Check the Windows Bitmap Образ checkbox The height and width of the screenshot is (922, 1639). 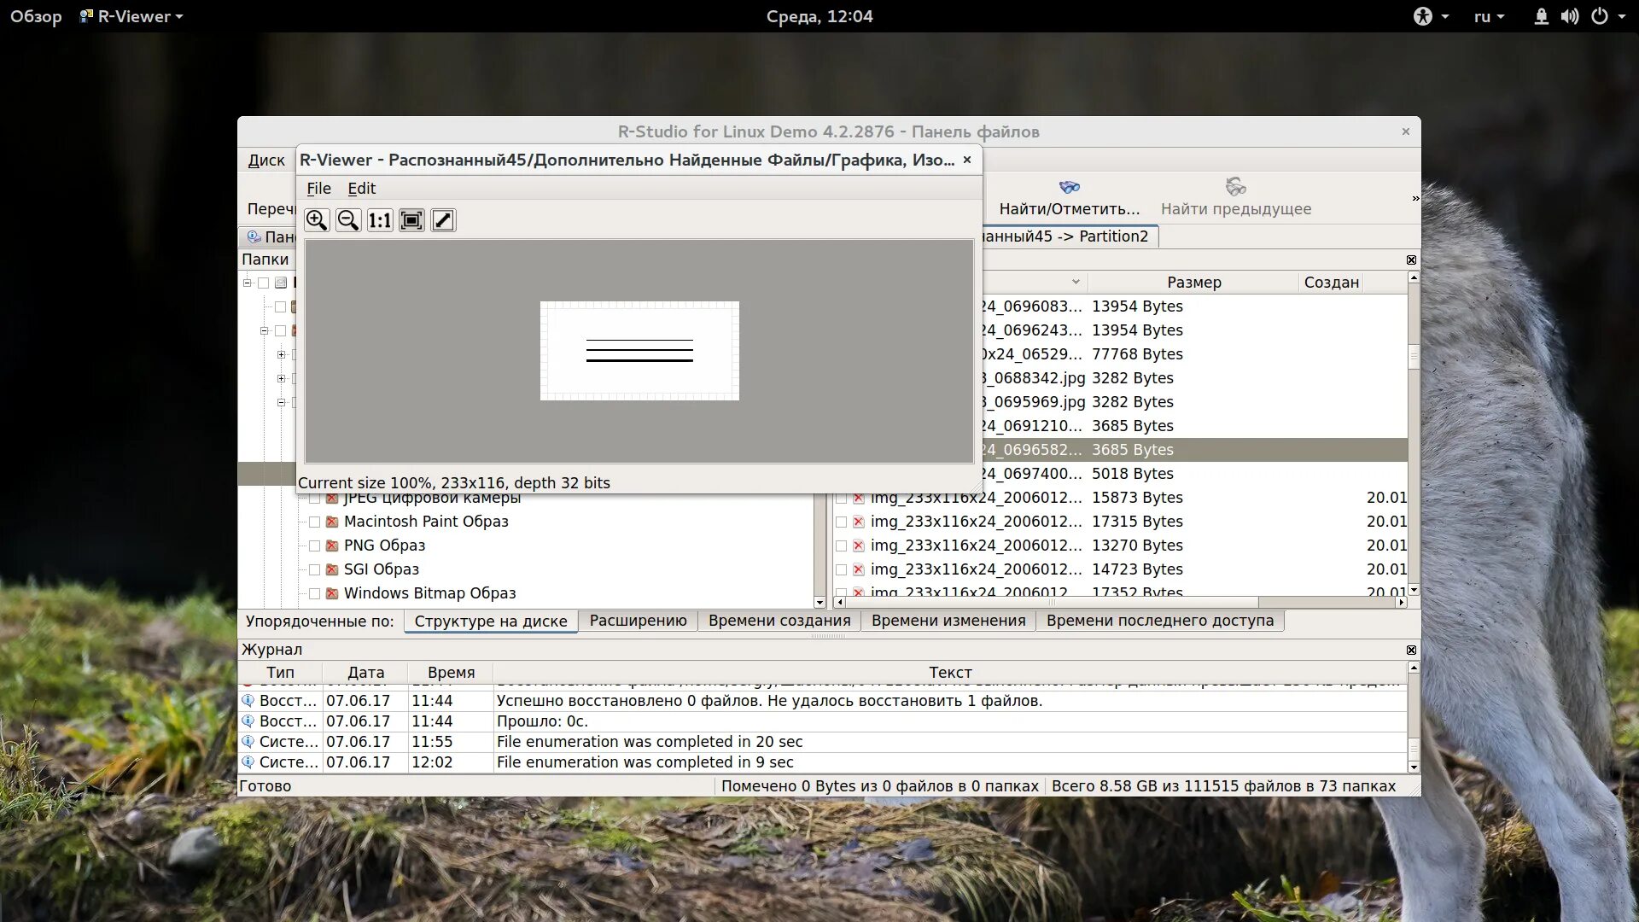point(314,593)
